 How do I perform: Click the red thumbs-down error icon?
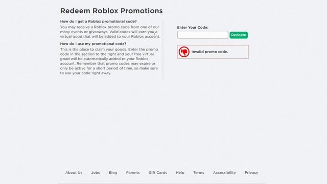tap(184, 52)
